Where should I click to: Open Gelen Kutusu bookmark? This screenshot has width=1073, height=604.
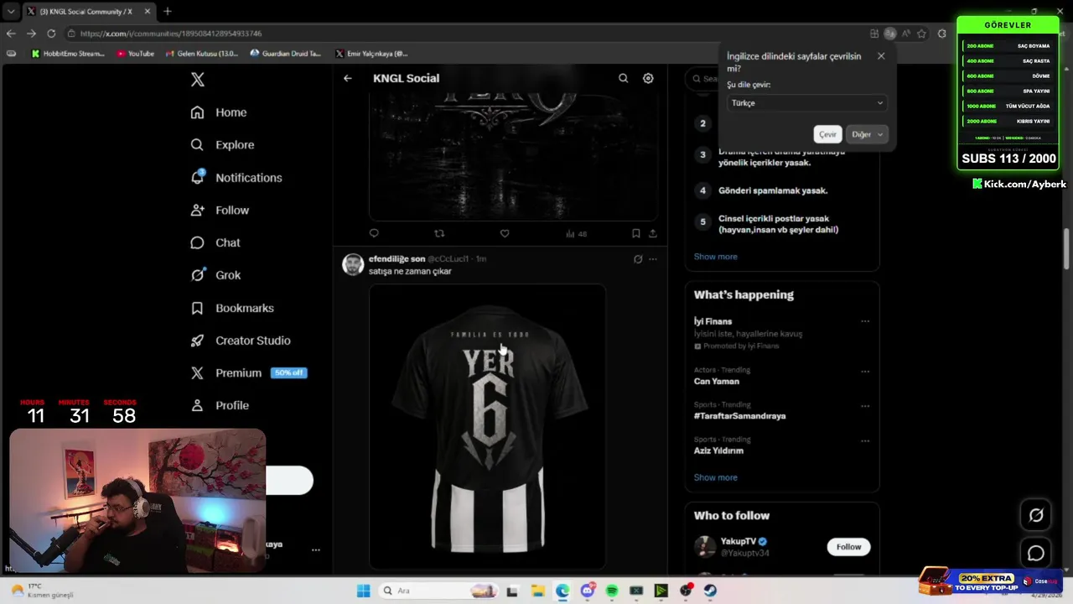(x=201, y=54)
